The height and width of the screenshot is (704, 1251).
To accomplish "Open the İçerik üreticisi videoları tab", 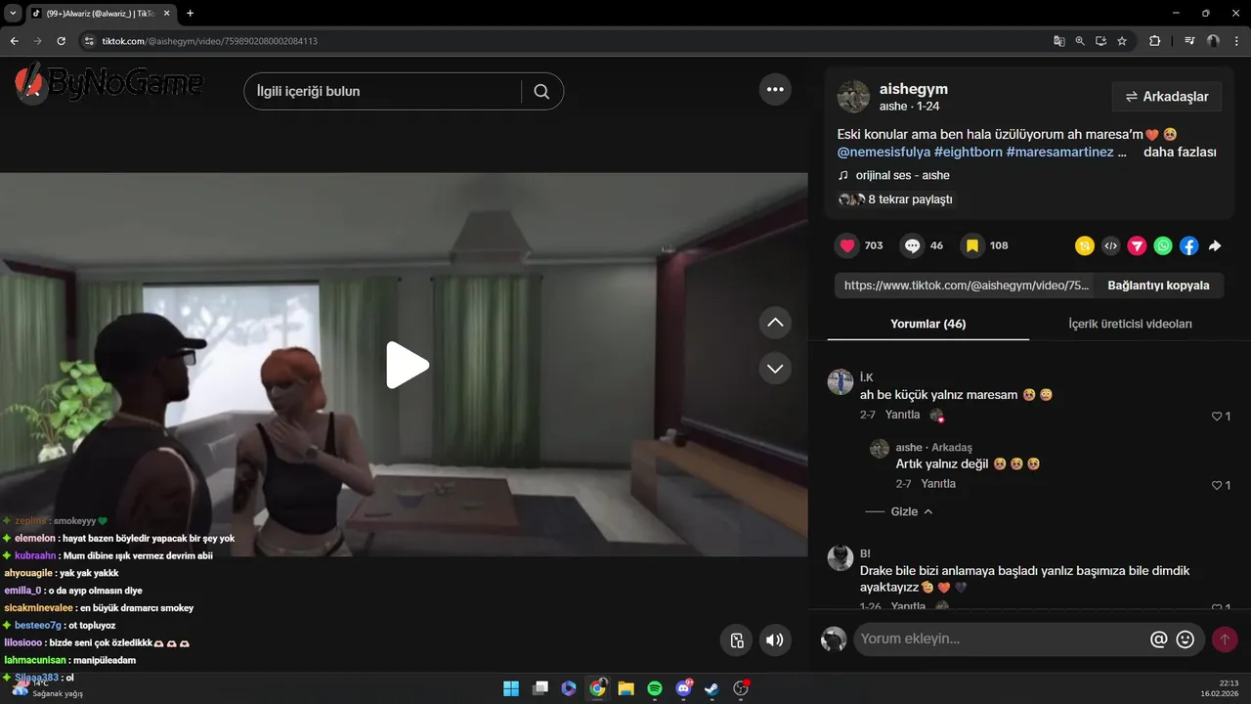I will click(x=1130, y=324).
